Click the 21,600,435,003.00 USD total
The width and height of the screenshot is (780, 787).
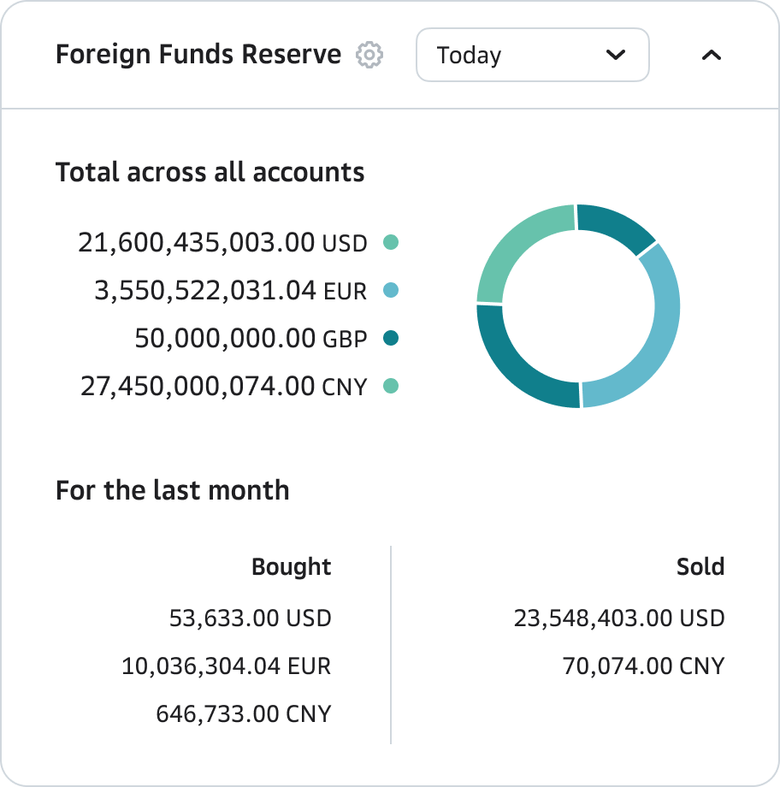click(x=222, y=243)
